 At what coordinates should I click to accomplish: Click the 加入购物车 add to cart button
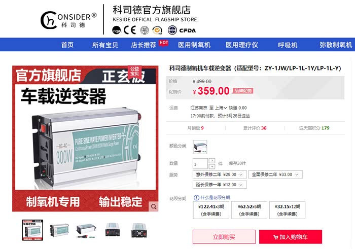coord(291,237)
